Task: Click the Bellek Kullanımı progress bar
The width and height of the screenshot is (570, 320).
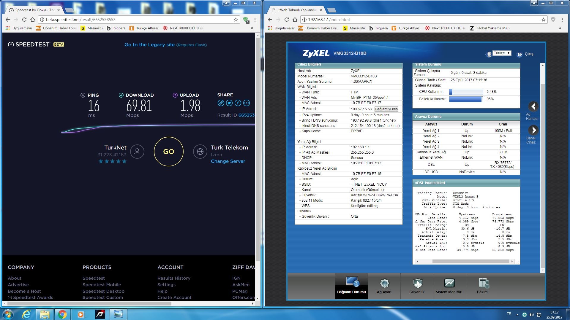Action: click(x=466, y=99)
